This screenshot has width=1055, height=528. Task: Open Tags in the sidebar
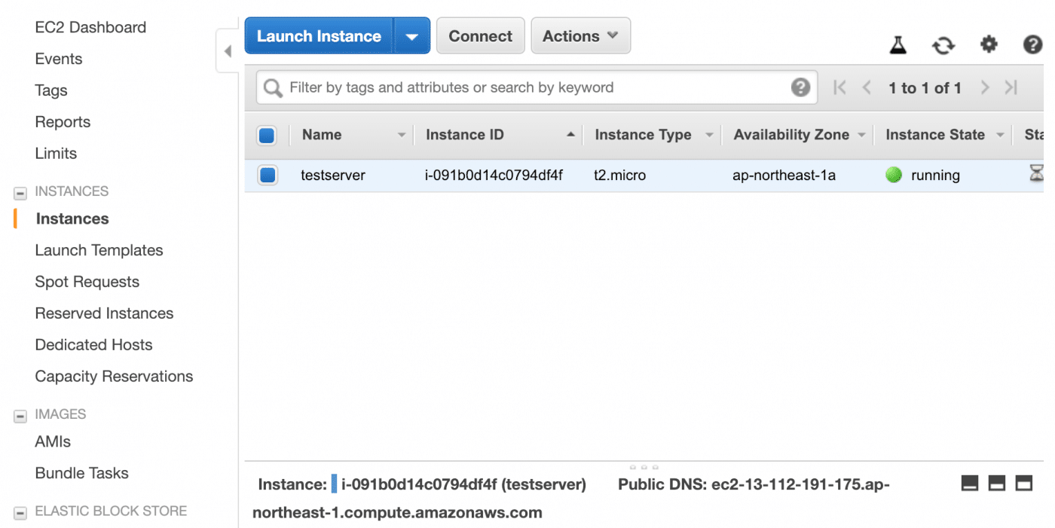click(x=51, y=90)
